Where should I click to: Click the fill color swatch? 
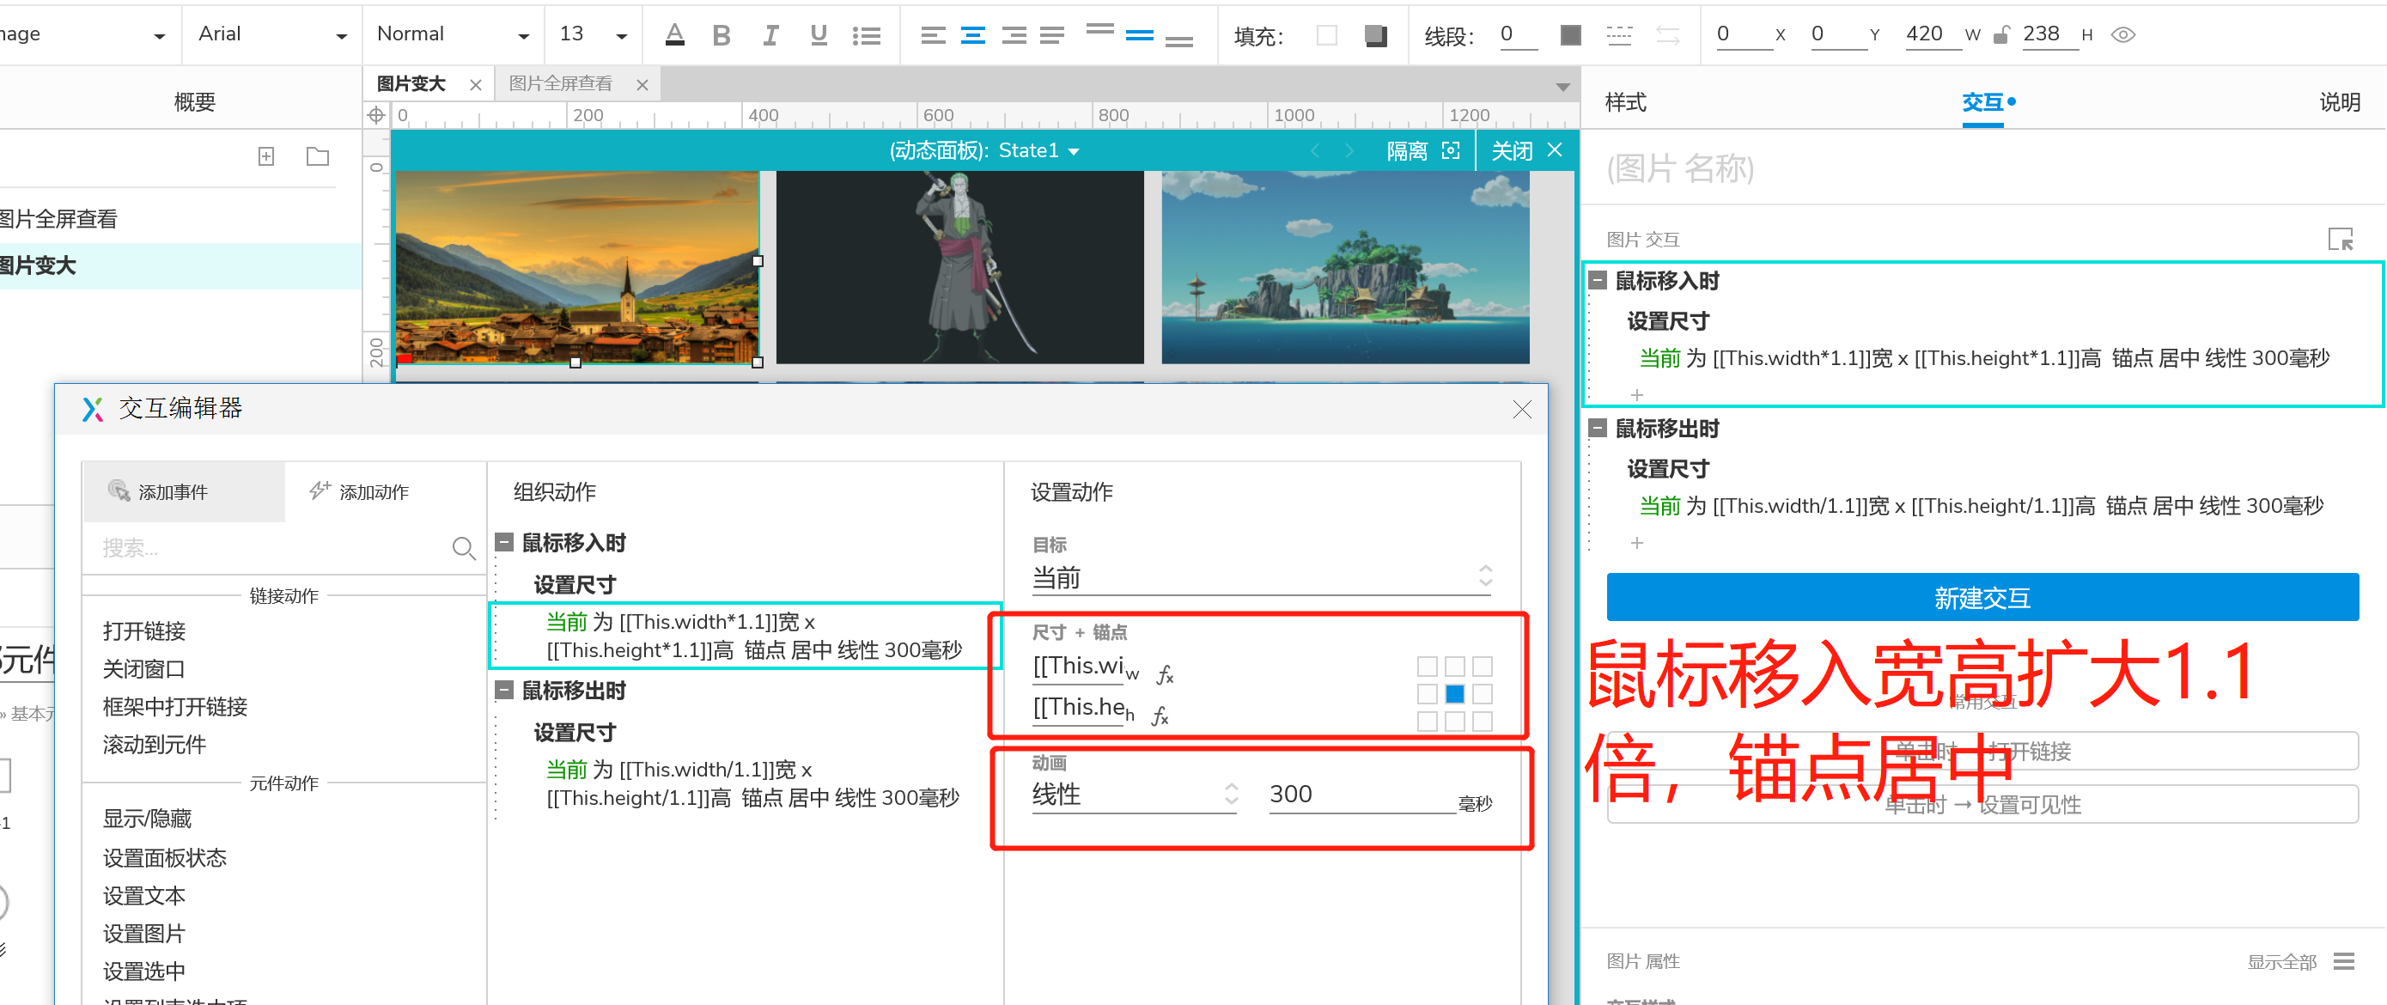1326,35
